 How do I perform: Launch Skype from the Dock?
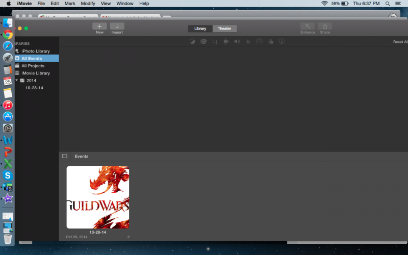8,175
